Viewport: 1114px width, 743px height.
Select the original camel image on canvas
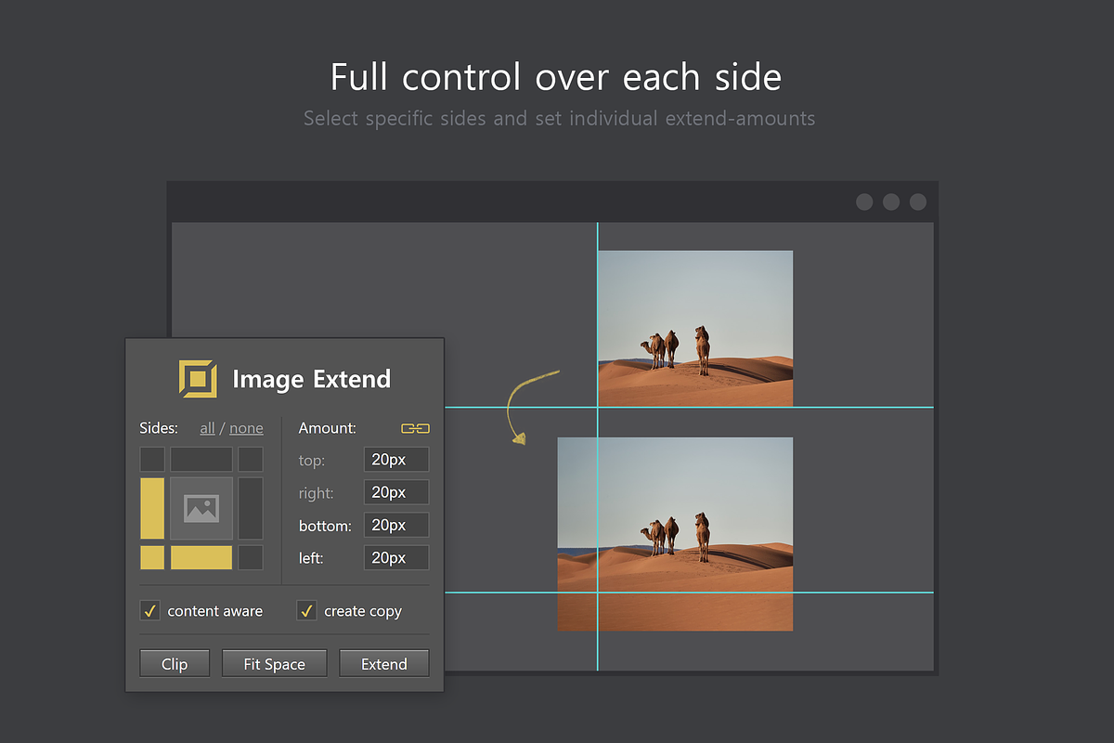click(x=695, y=329)
